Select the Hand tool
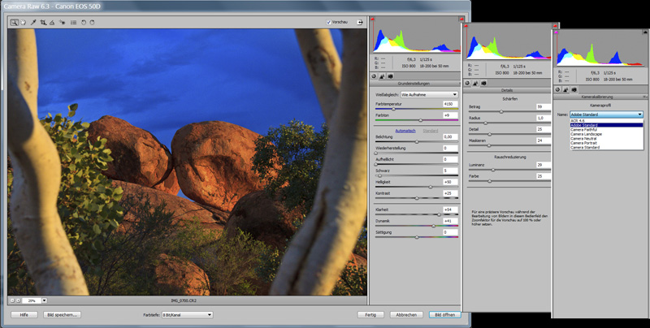The image size is (650, 328). [24, 23]
